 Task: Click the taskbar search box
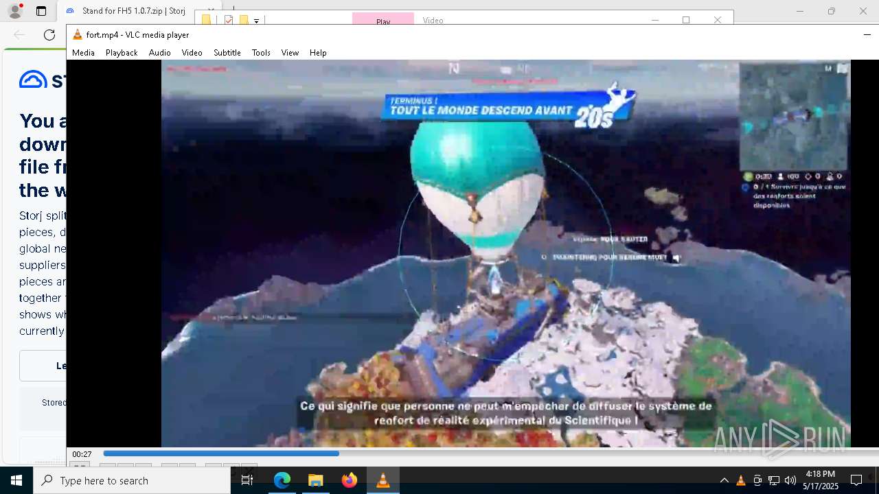(132, 480)
